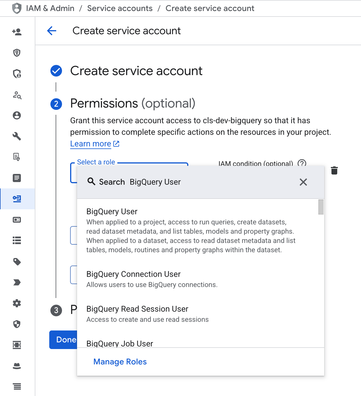361x396 pixels.
Task: Open IAM via the add-person sidebar icon
Action: click(x=17, y=32)
